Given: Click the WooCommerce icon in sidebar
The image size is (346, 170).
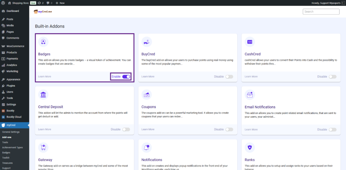Looking at the screenshot, I should click(3, 46).
